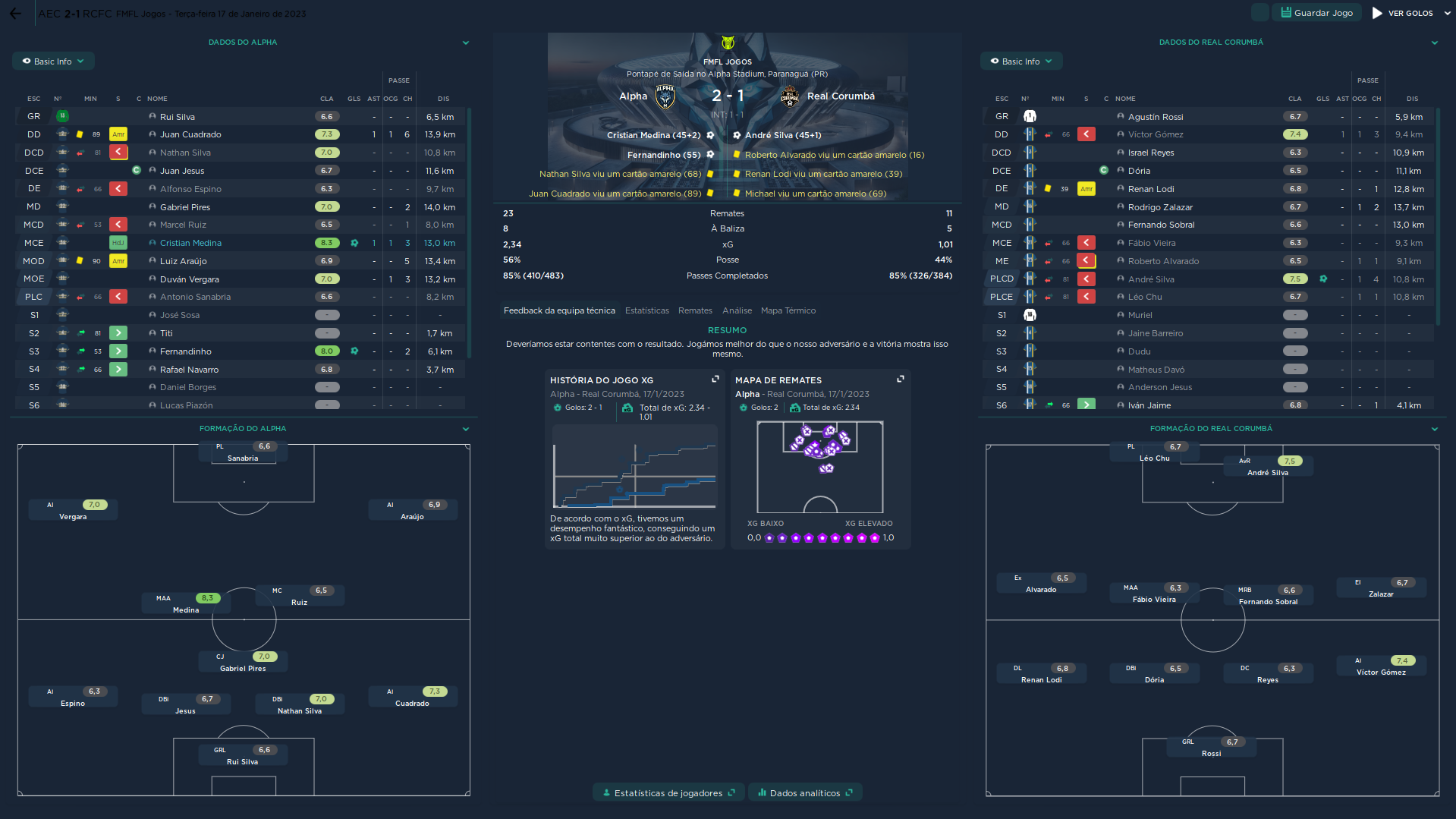The image size is (1456, 819).
Task: Click Titi's green substituted-on arrow
Action: (118, 333)
